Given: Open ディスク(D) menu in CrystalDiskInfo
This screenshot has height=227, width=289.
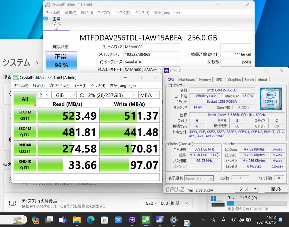Looking at the screenshot, I should (123, 13).
